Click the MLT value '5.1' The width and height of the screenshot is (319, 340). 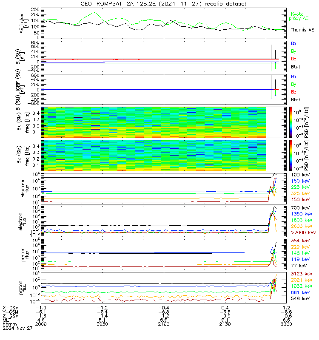coord(103,320)
